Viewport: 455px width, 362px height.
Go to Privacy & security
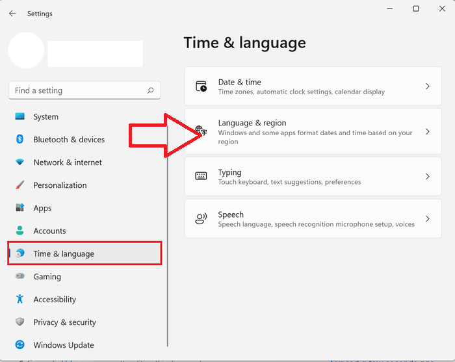65,322
